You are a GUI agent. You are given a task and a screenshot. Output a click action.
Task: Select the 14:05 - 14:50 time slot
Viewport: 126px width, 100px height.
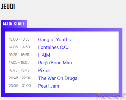[19, 47]
